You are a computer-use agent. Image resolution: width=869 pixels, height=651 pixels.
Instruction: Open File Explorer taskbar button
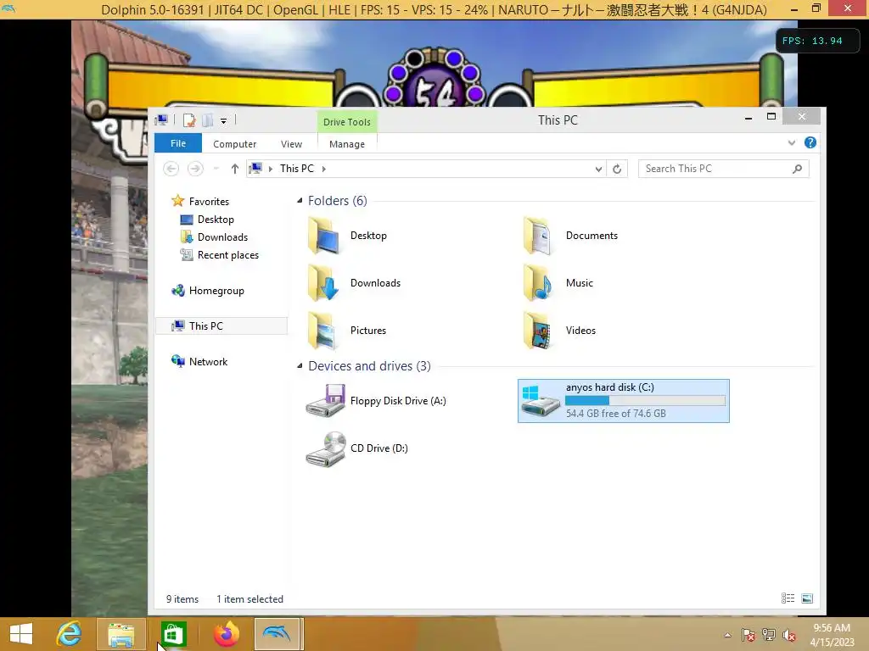(x=121, y=634)
